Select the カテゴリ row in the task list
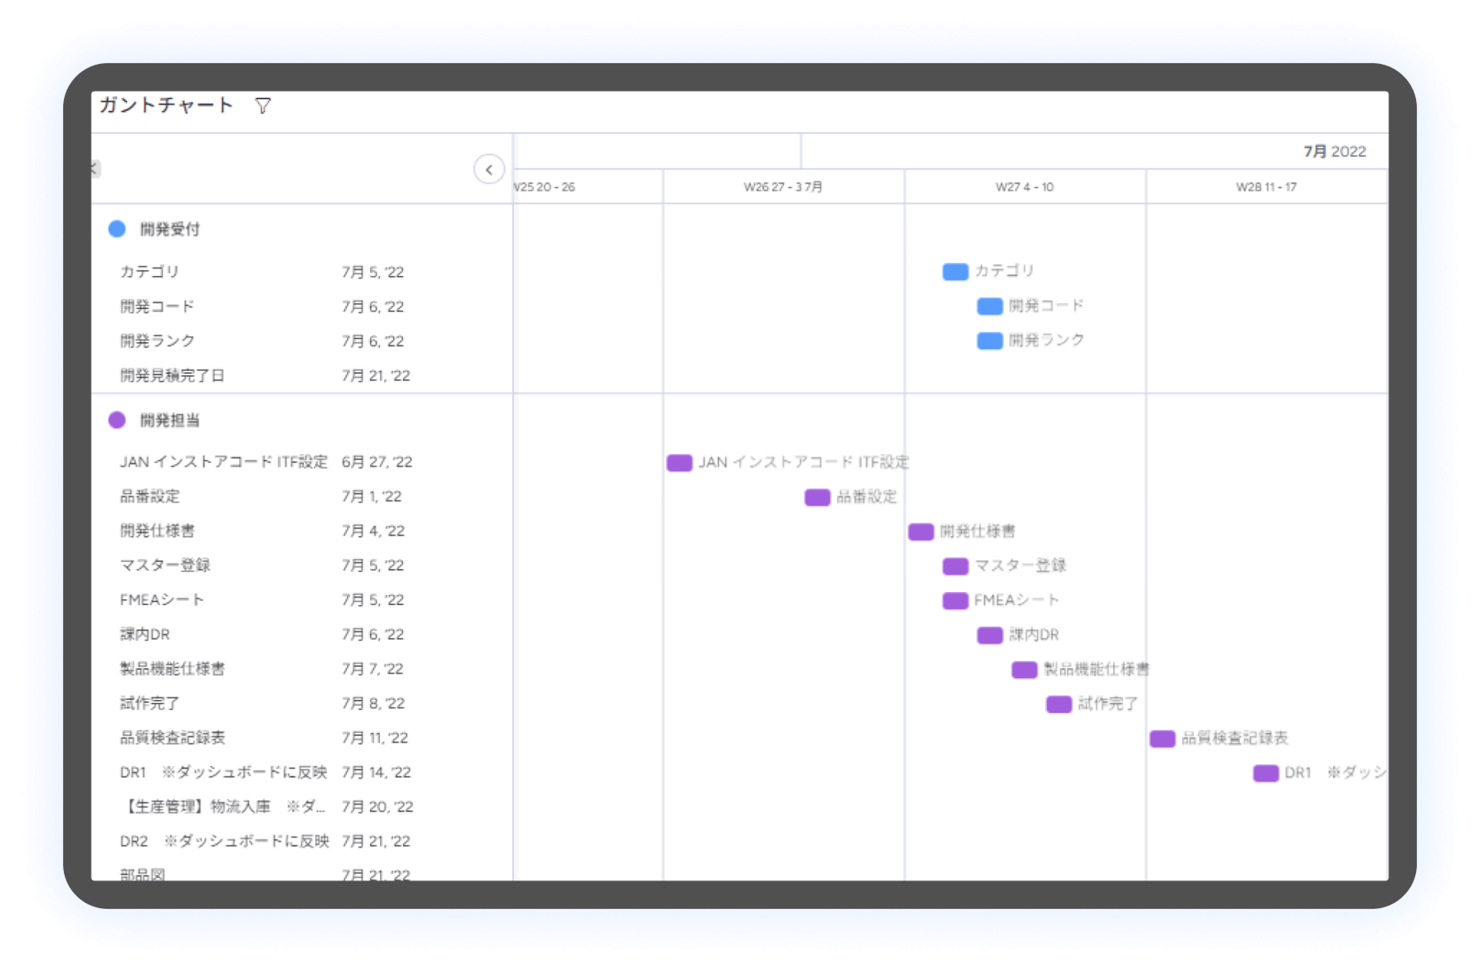 301,272
